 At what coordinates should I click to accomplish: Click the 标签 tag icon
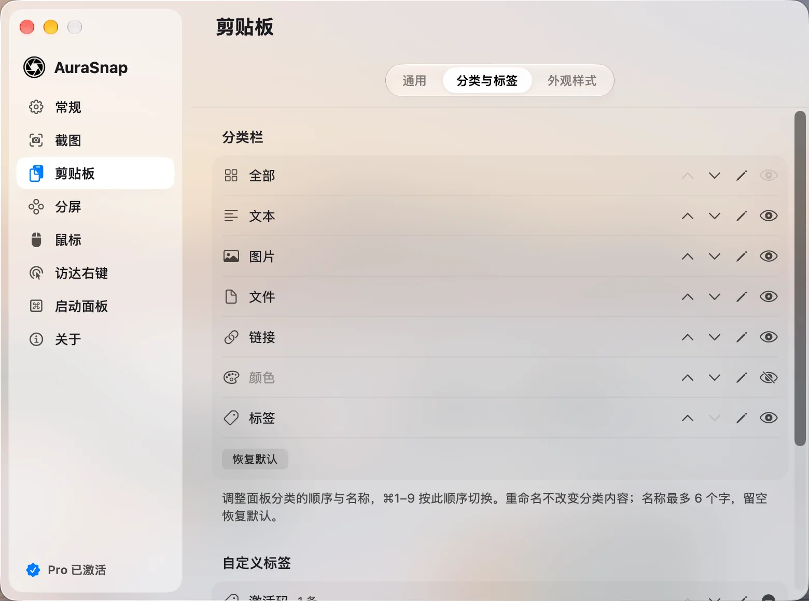231,418
